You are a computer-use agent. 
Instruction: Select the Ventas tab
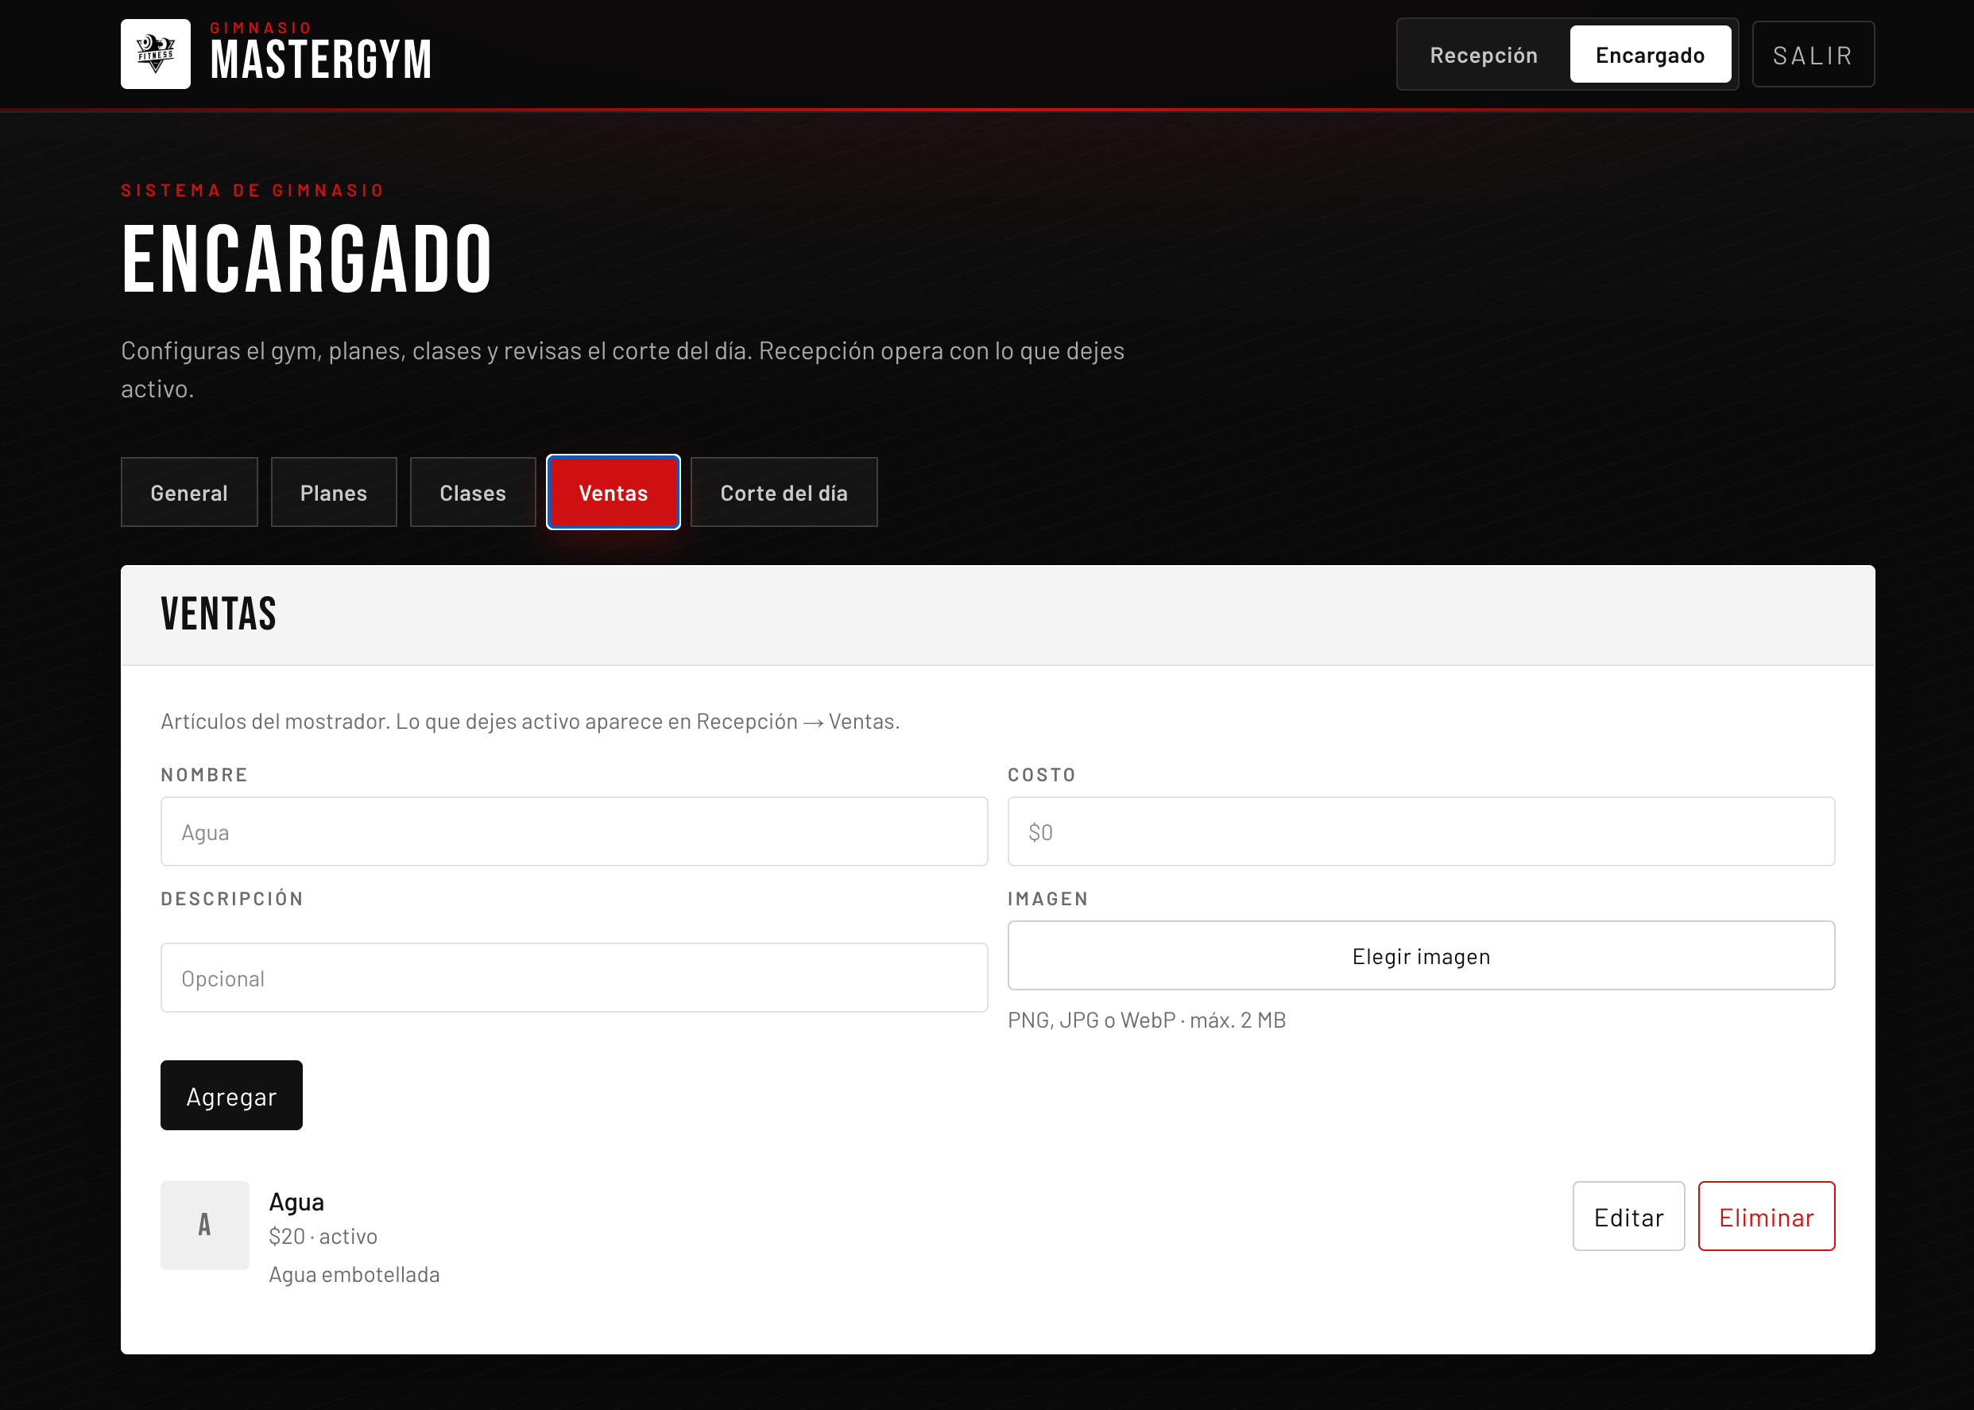click(613, 492)
